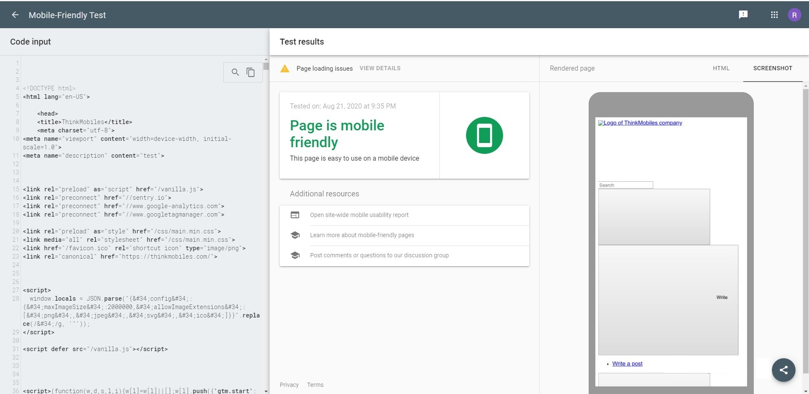Click the 'Page loading issues' label
The image size is (809, 394).
click(324, 68)
